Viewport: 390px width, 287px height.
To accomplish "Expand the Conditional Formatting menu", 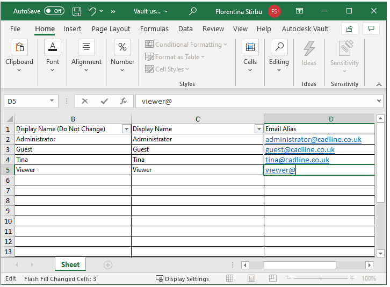I will tap(186, 44).
